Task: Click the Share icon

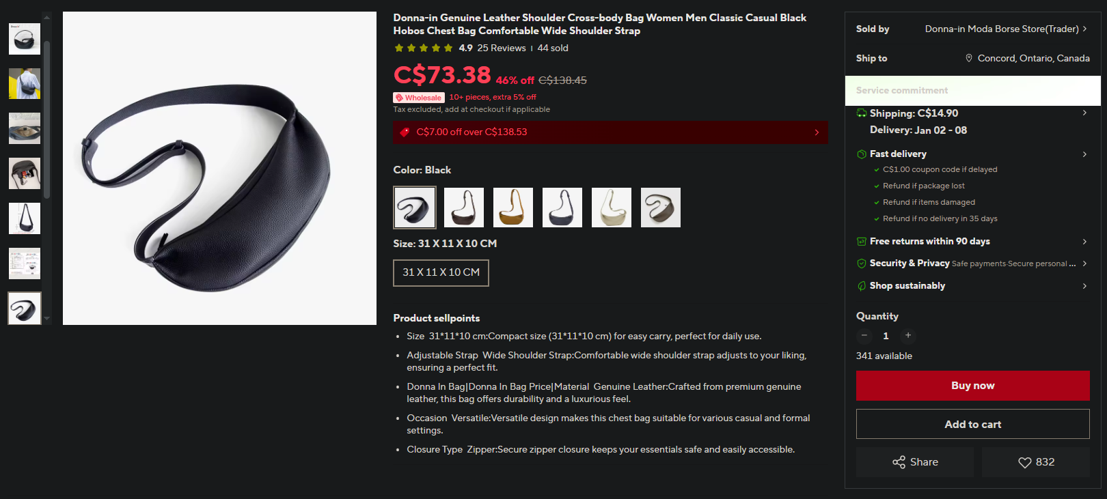Action: pyautogui.click(x=899, y=462)
